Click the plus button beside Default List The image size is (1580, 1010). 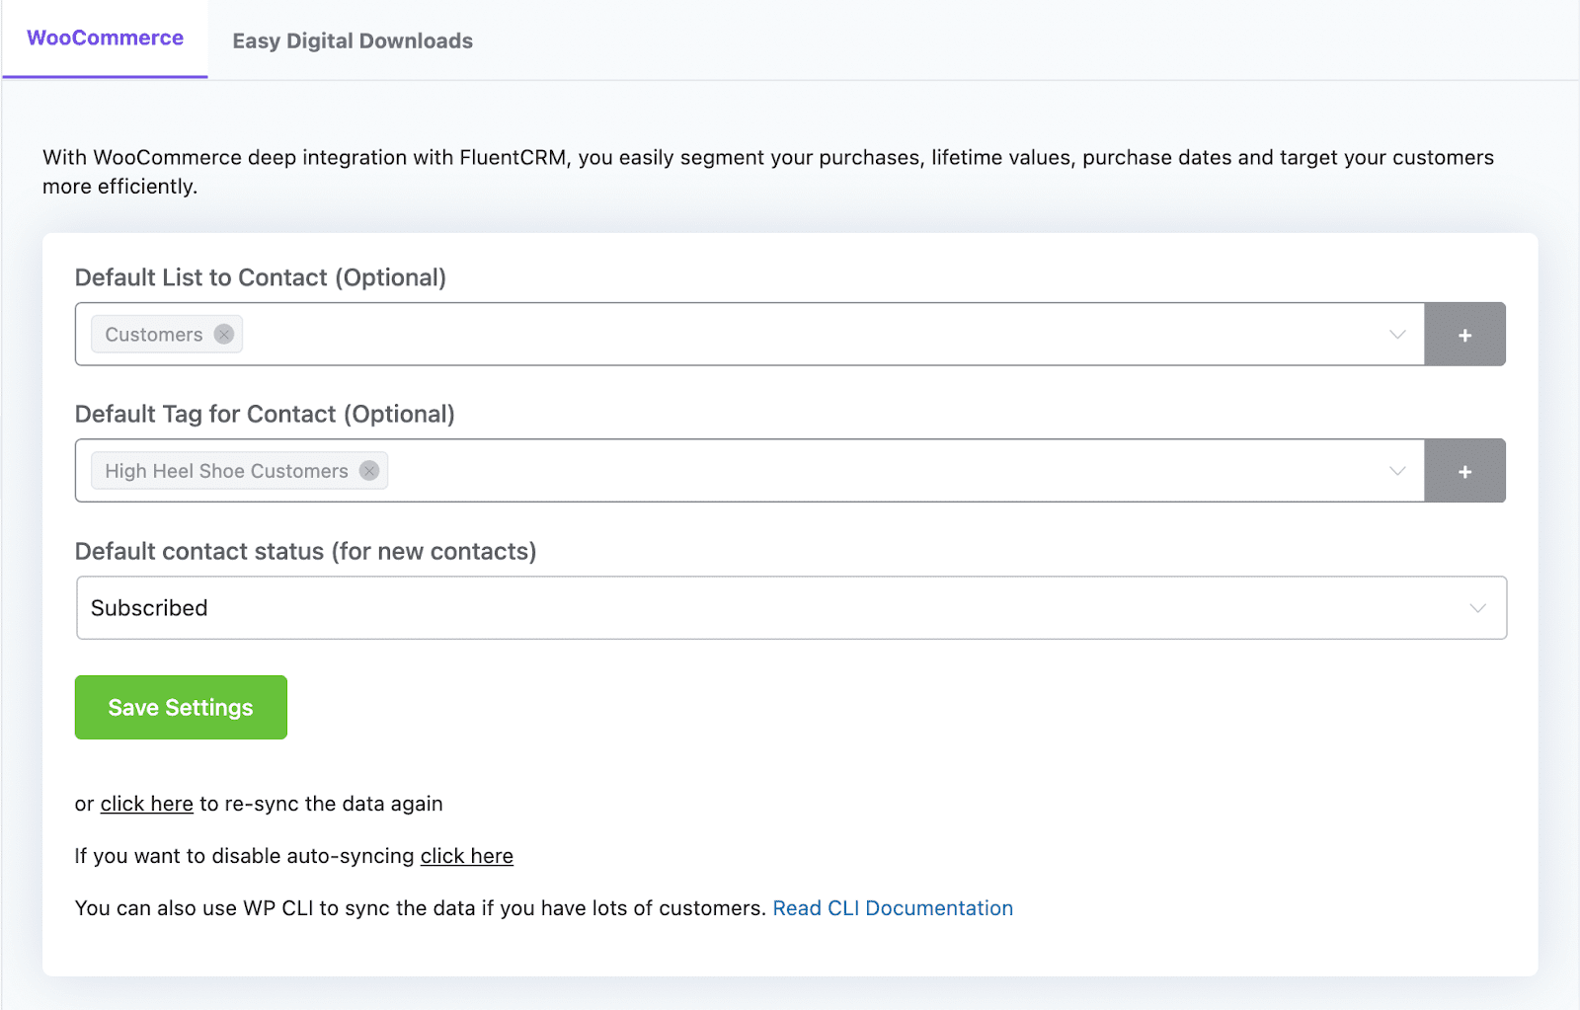click(1464, 335)
